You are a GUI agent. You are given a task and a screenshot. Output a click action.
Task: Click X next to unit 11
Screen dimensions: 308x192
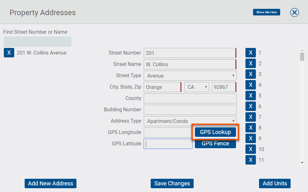pyautogui.click(x=251, y=160)
